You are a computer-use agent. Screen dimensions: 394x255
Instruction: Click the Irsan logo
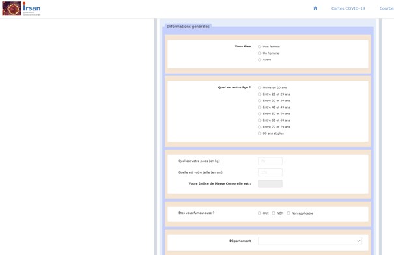point(21,8)
